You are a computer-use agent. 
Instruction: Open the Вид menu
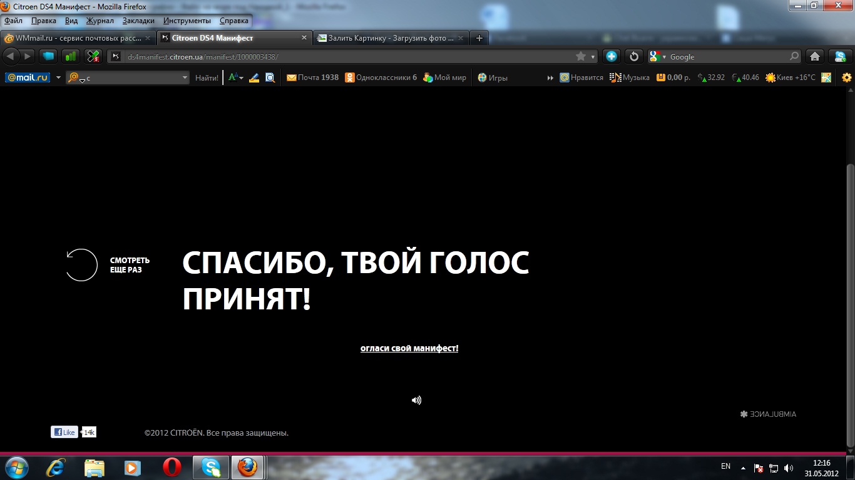71,21
